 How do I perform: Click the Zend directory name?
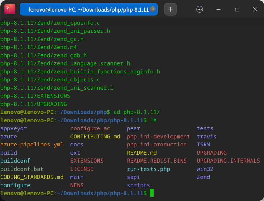tap(203, 177)
